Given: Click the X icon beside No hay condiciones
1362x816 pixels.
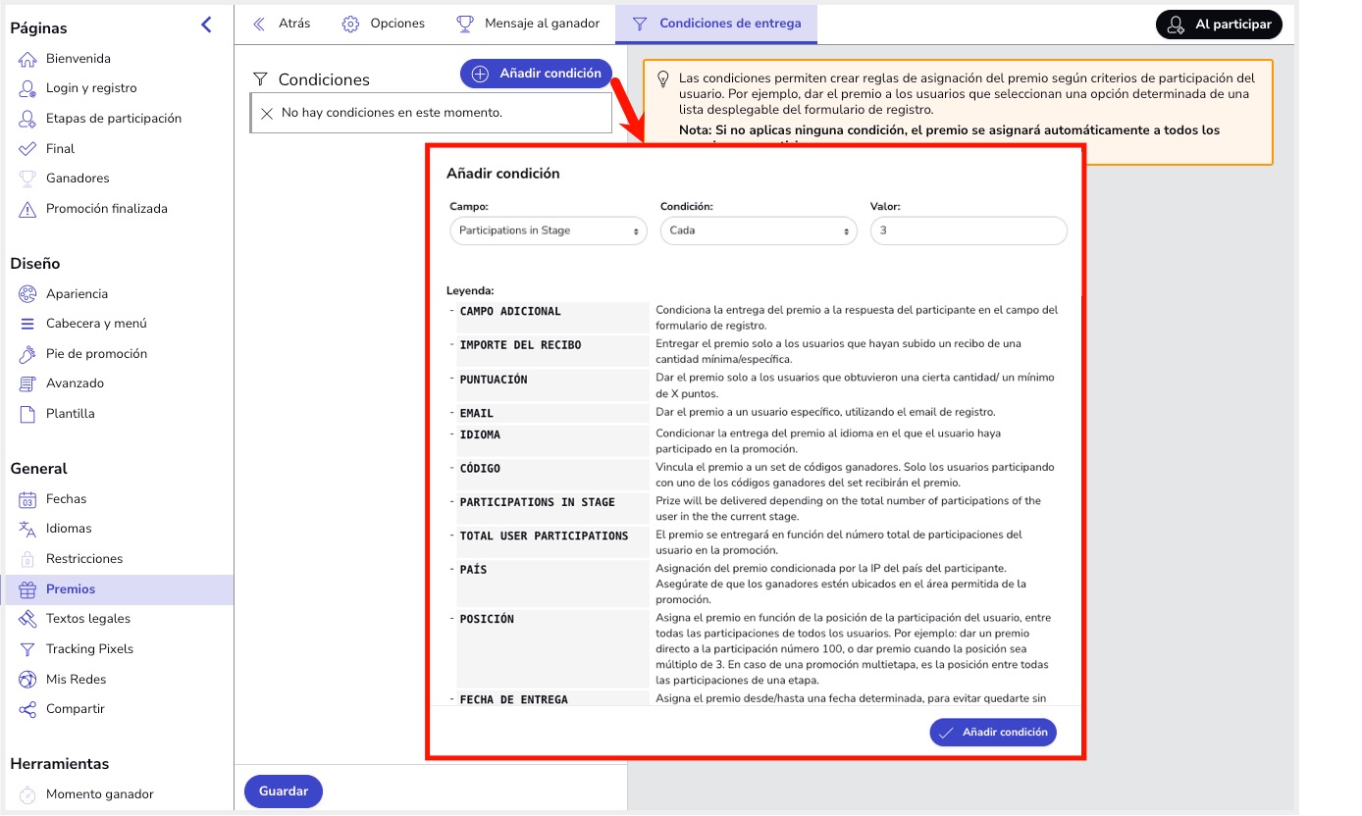Looking at the screenshot, I should tap(267, 114).
